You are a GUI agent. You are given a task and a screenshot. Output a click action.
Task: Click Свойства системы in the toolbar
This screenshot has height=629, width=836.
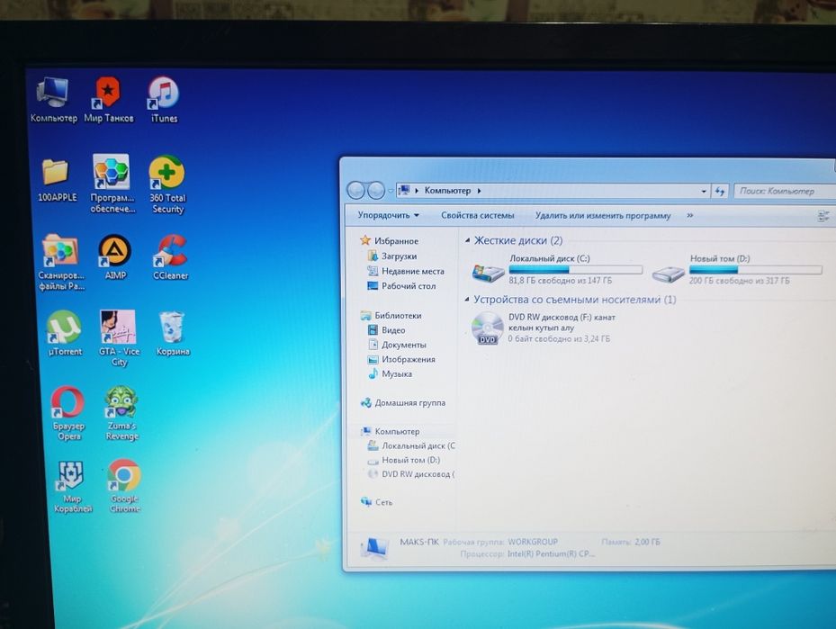tap(477, 215)
